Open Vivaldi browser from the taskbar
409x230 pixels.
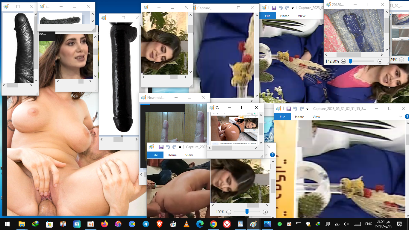coord(227,224)
